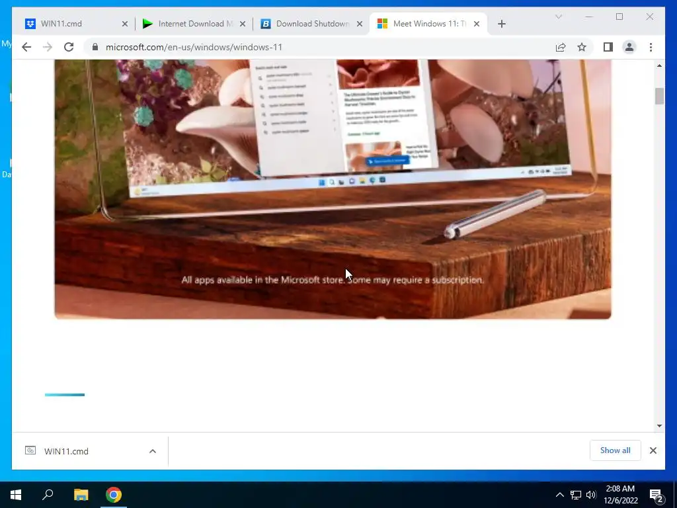
Task: Close the Meet Windows 11 tab
Action: 477,24
